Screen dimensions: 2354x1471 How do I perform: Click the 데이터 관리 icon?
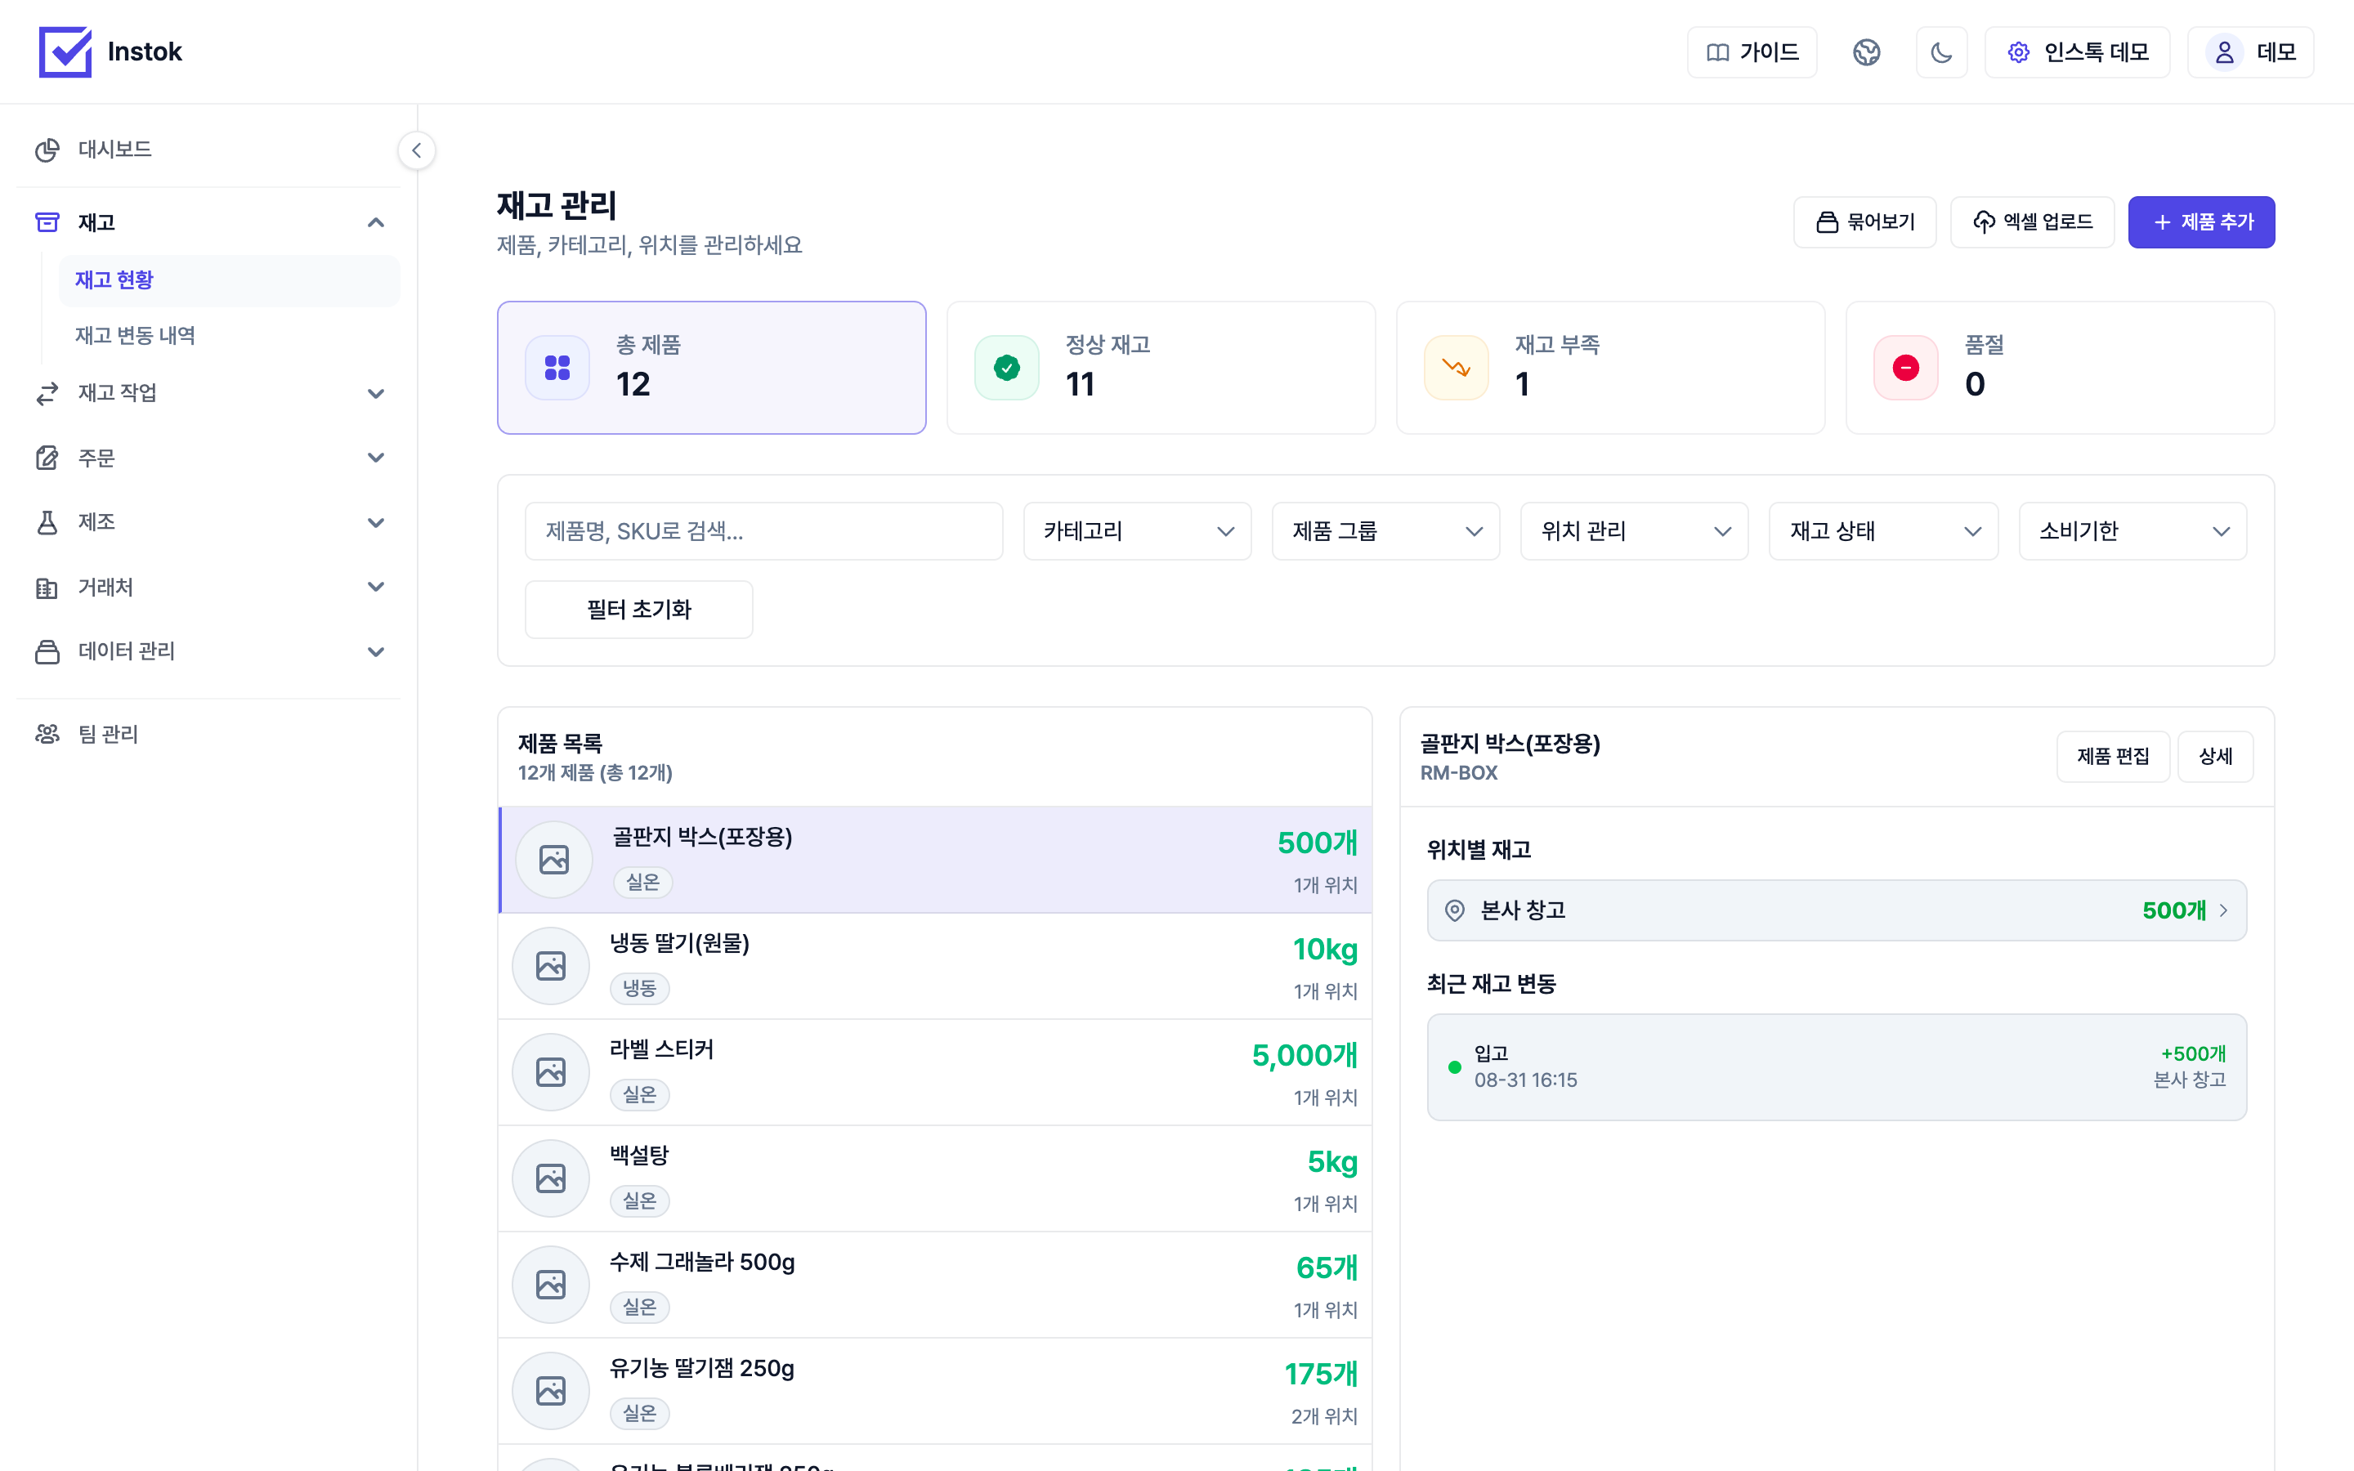pos(47,652)
